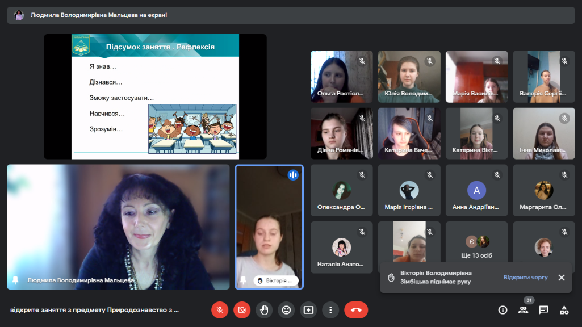Click the cartoon classroom image on slide

coord(192,129)
